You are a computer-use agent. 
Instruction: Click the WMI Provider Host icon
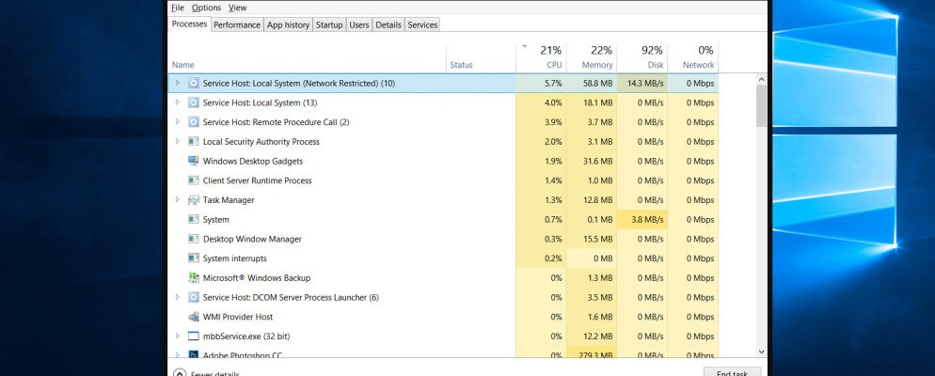pos(194,317)
